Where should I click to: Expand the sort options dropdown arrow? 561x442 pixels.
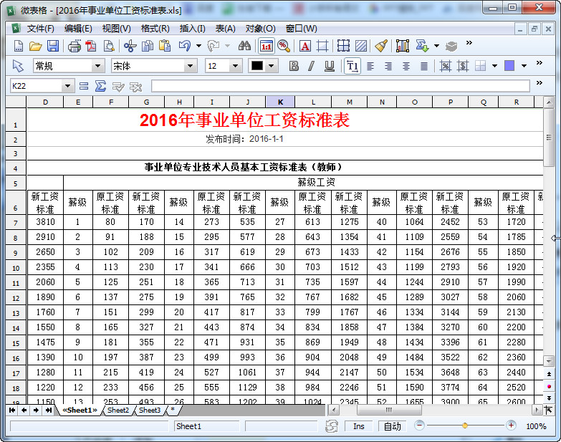436,46
